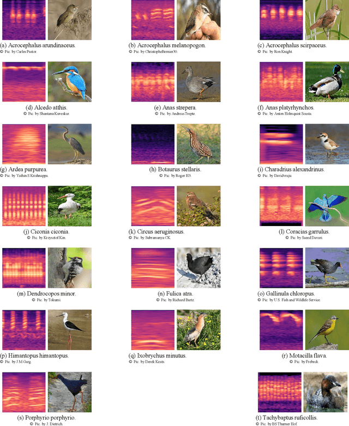Select the black-winged stilt photo for Himantopus himantopus
This screenshot has width=349, height=426.
[70, 330]
